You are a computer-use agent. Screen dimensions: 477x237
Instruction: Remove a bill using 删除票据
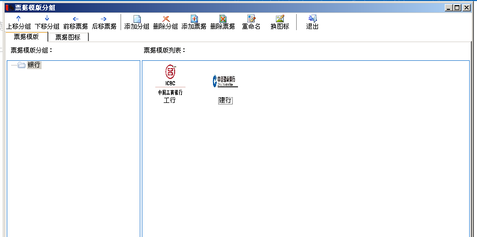click(222, 22)
